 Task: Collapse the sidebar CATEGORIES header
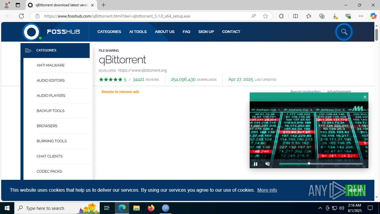(x=55, y=50)
